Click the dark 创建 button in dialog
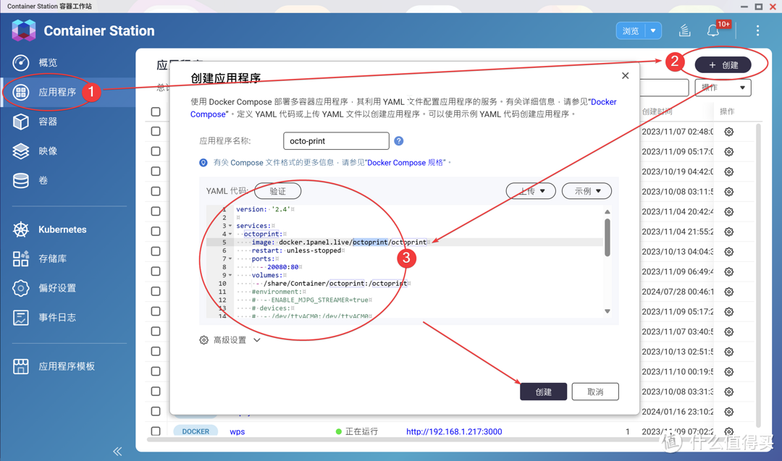Viewport: 782px width, 461px height. [543, 392]
